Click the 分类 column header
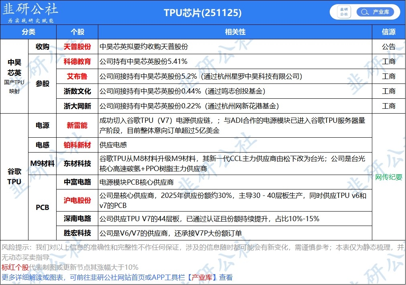 coord(28,32)
